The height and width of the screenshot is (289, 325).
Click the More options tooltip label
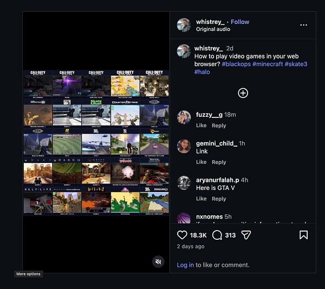click(28, 274)
